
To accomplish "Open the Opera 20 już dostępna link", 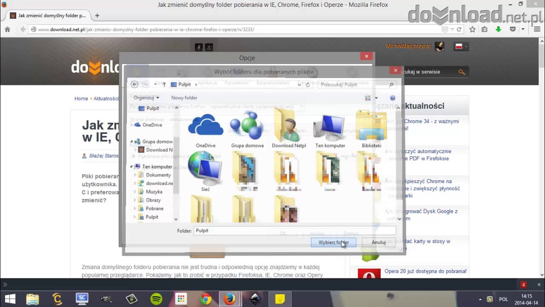I will click(x=425, y=271).
